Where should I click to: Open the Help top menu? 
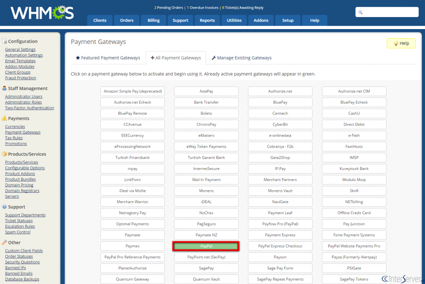point(315,20)
